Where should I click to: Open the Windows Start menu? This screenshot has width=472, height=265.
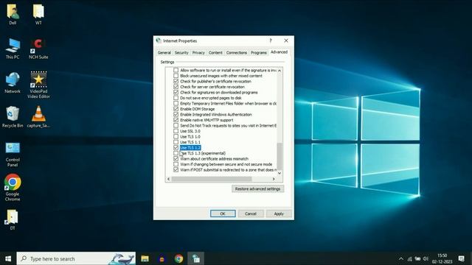tap(8, 258)
